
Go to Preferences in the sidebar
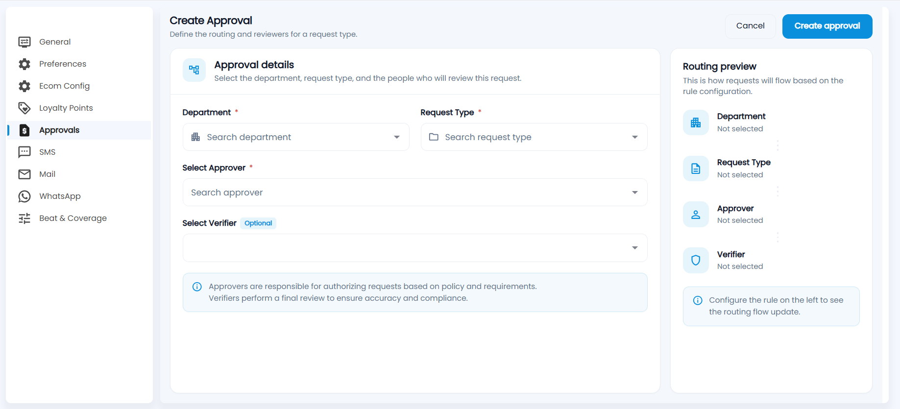(x=79, y=64)
